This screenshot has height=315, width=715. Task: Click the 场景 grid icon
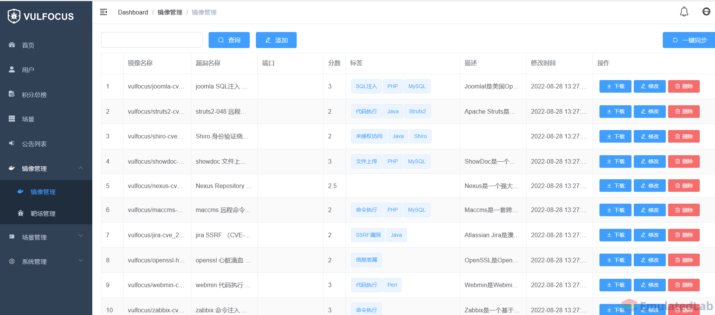(x=12, y=119)
